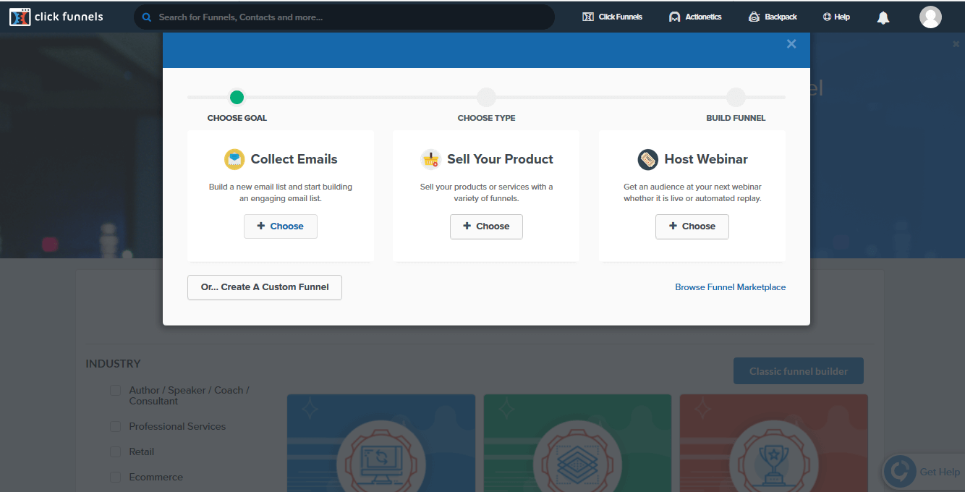Click the Host Webinar ticket icon
Viewport: 965px width, 492px height.
coord(648,159)
